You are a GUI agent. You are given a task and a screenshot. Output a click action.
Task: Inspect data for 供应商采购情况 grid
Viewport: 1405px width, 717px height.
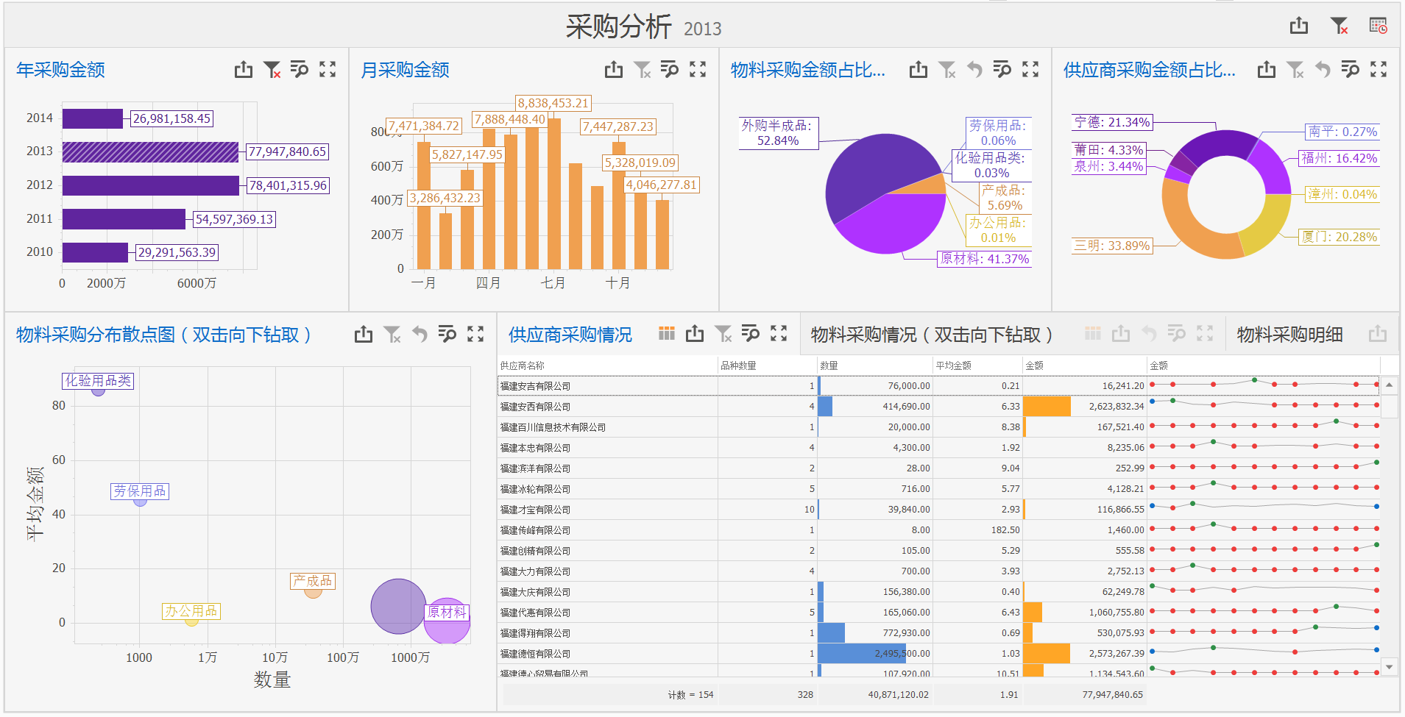[751, 335]
